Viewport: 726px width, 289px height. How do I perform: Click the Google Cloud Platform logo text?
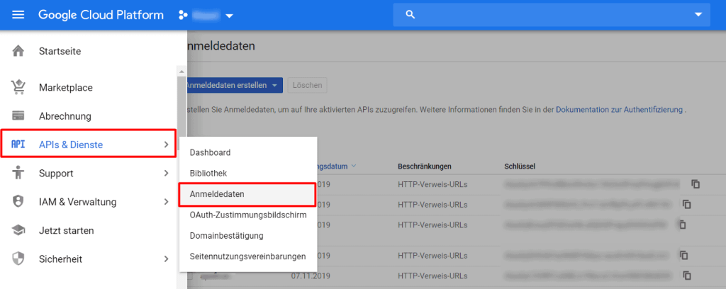[x=101, y=15]
